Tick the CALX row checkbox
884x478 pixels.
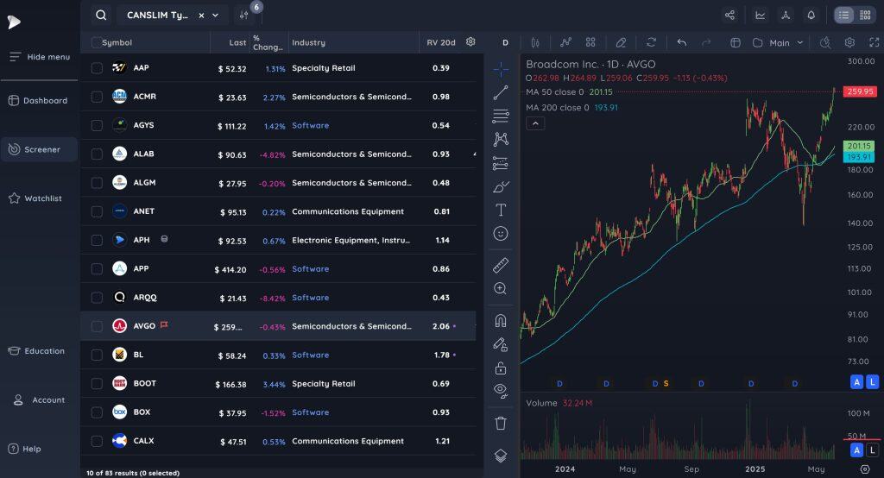click(x=97, y=441)
